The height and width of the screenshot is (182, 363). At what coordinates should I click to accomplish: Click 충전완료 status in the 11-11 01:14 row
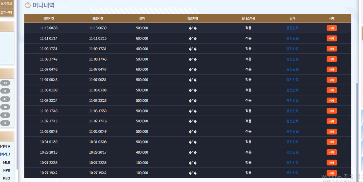click(x=292, y=38)
